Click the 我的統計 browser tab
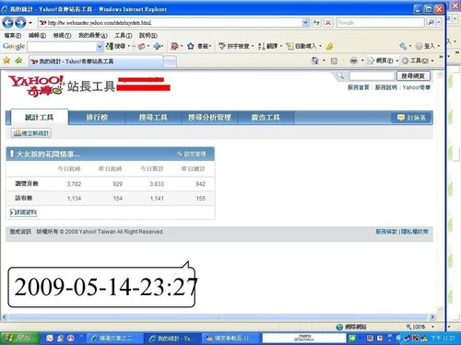 [x=96, y=62]
